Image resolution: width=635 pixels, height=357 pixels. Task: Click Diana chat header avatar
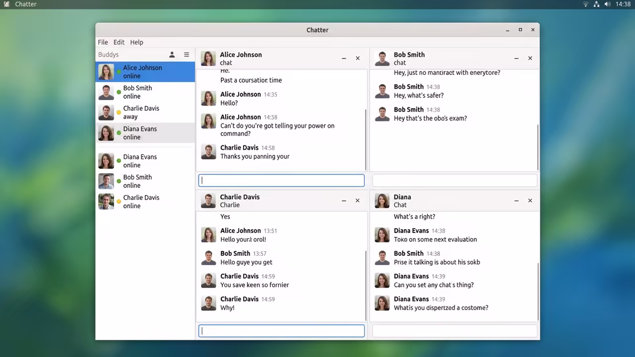click(x=382, y=201)
